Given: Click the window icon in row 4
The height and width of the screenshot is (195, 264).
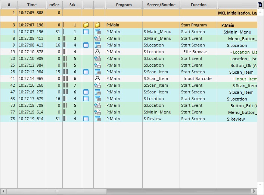Looking at the screenshot, I should tap(86, 32).
